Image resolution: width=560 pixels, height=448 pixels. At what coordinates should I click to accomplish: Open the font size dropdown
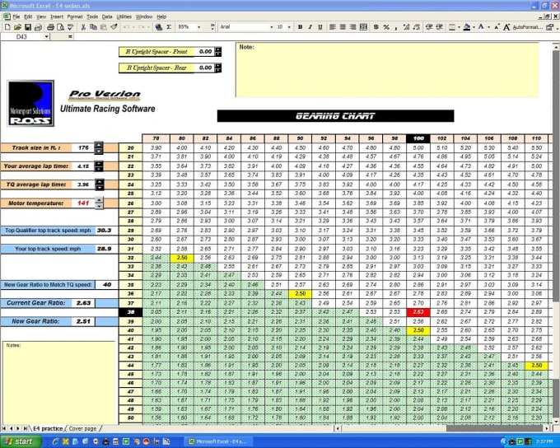pyautogui.click(x=289, y=27)
